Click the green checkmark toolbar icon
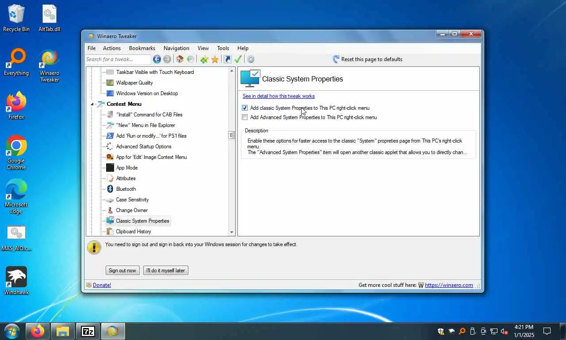Screen dimensions: 566x340 pos(238,59)
